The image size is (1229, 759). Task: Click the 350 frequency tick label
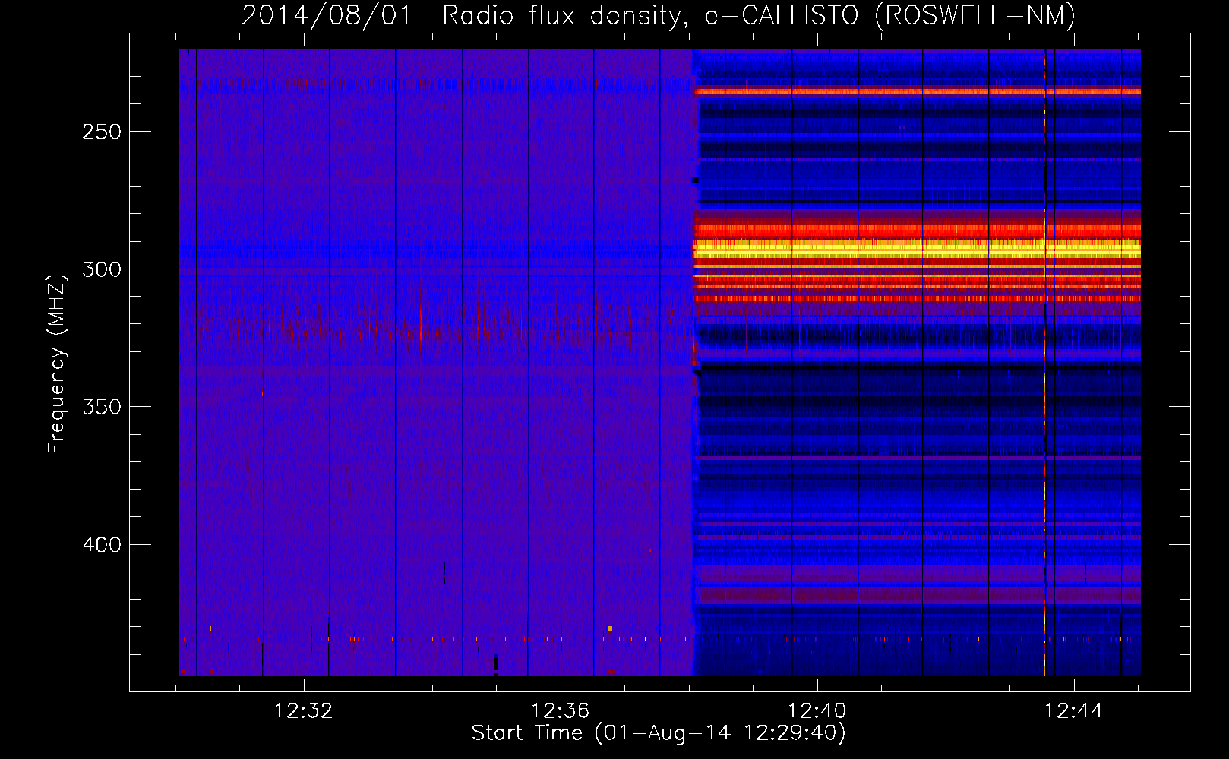pos(102,407)
